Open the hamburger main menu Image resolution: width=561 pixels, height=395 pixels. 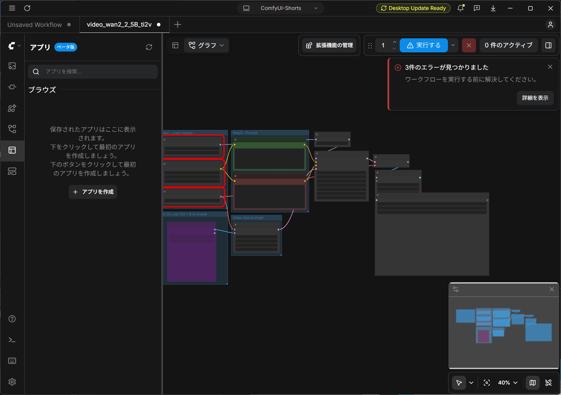12,8
